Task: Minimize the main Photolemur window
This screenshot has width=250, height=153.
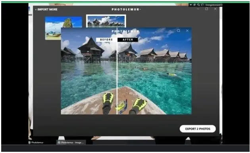Action: (198, 9)
